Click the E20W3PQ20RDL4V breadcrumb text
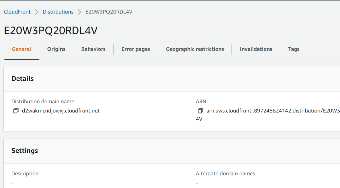 coord(109,12)
